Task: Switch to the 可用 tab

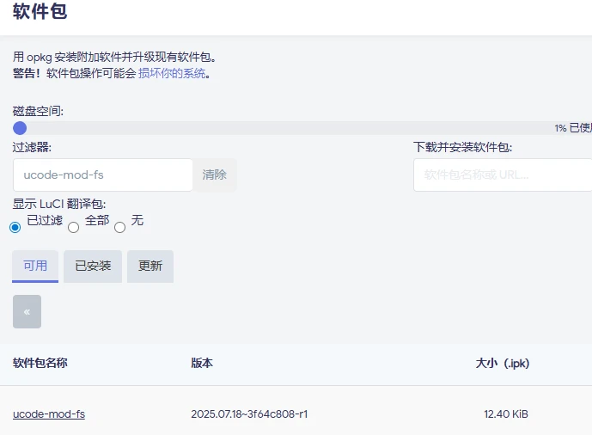Action: 35,267
